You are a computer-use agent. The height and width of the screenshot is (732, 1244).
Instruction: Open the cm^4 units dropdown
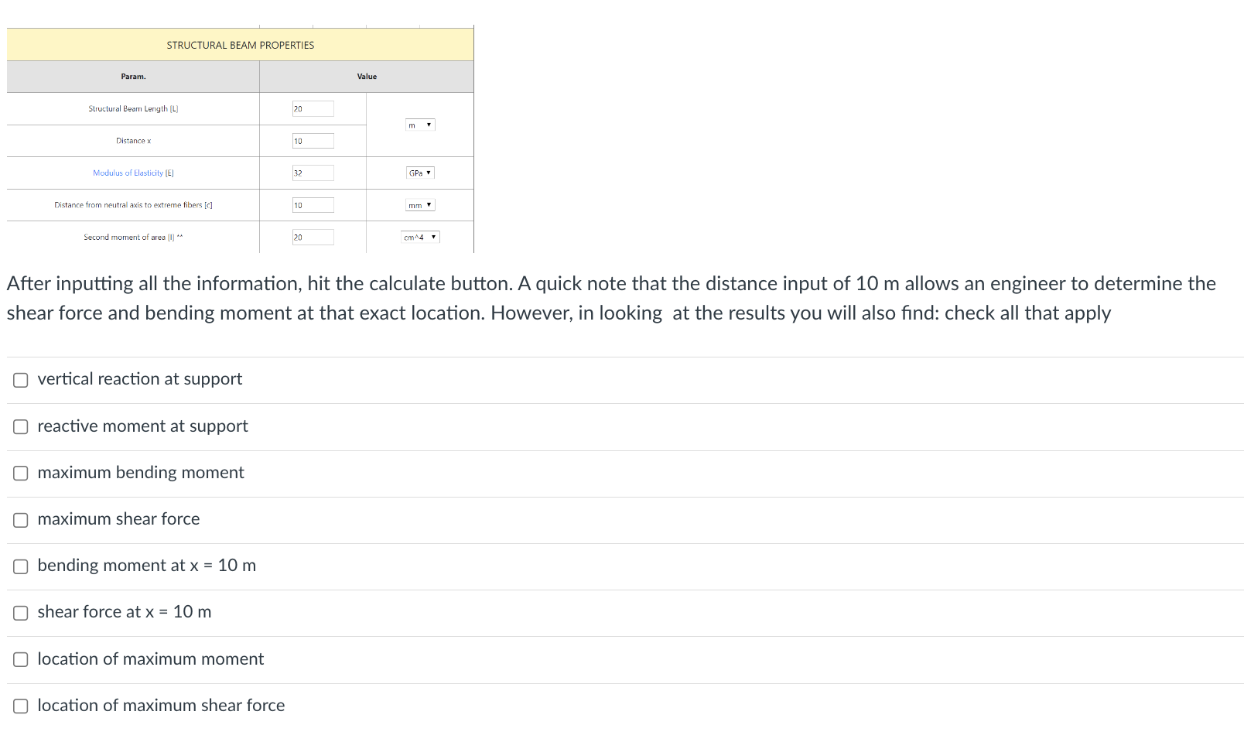pyautogui.click(x=419, y=237)
